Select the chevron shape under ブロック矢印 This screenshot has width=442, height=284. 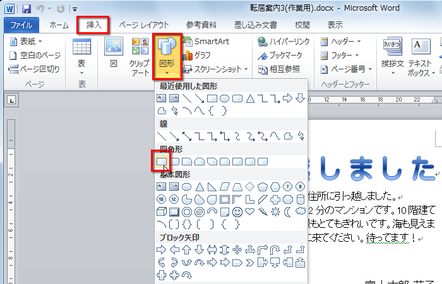click(x=250, y=263)
